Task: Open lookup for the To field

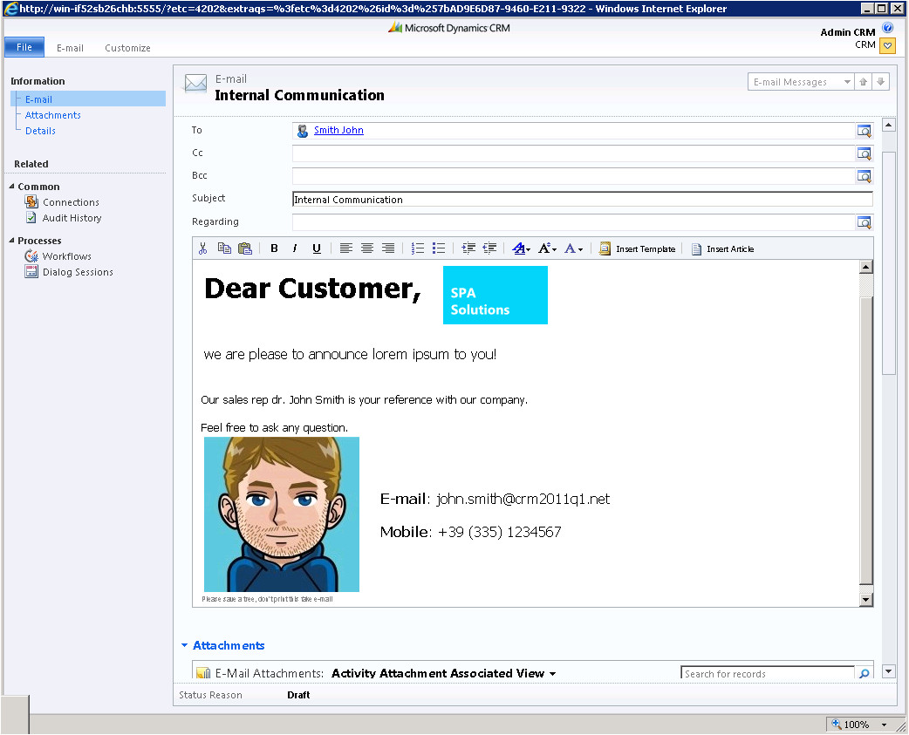Action: [x=864, y=131]
